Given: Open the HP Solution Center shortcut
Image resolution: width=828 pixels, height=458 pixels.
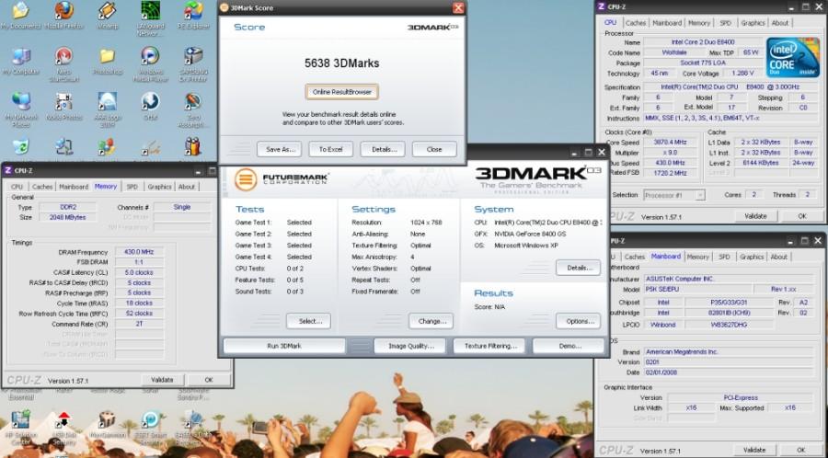Looking at the screenshot, I should pyautogui.click(x=20, y=420).
